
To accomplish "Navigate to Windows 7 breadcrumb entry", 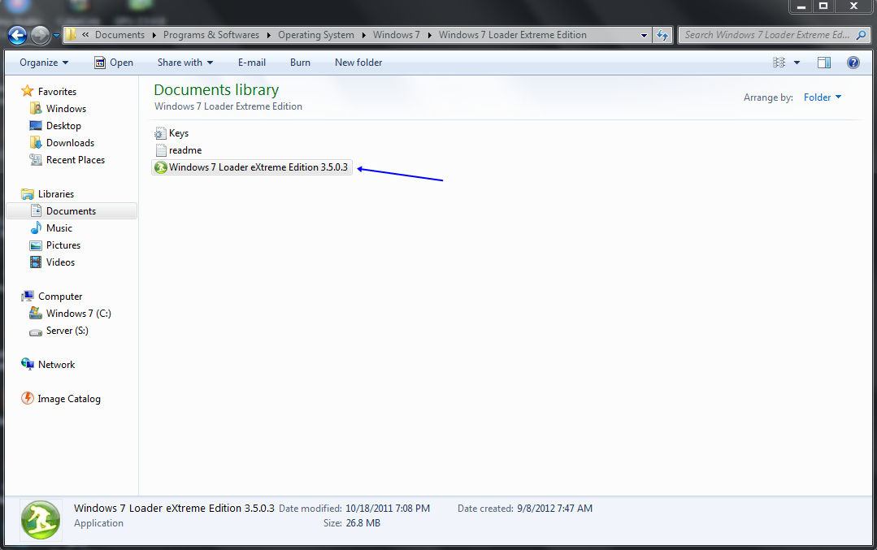I will click(x=396, y=35).
